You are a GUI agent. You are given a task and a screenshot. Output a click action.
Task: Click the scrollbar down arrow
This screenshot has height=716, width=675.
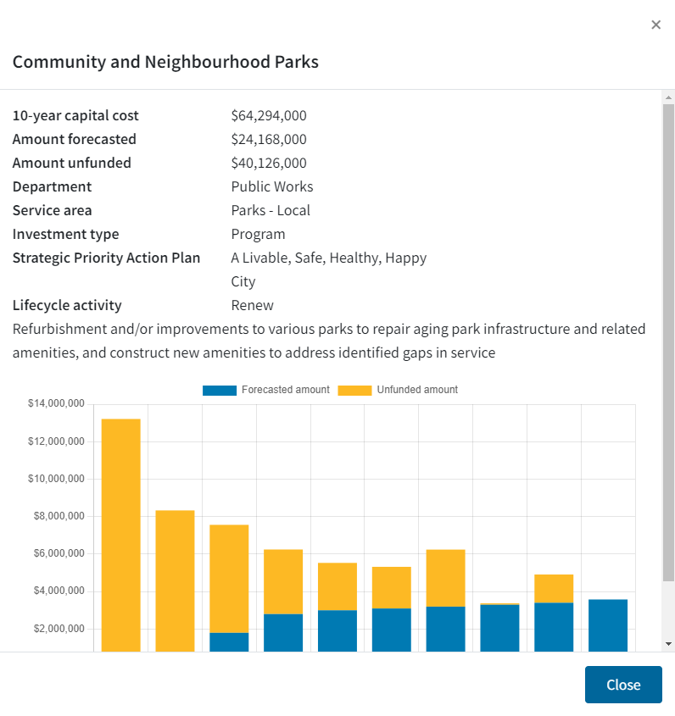pos(668,644)
